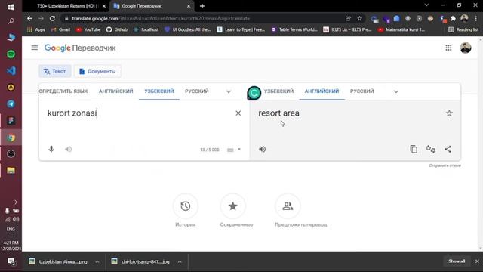
Task: Share the translation
Action: (448, 150)
